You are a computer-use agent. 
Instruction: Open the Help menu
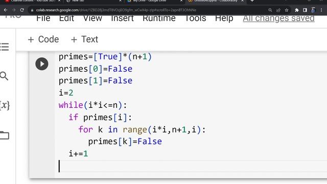tap(224, 18)
